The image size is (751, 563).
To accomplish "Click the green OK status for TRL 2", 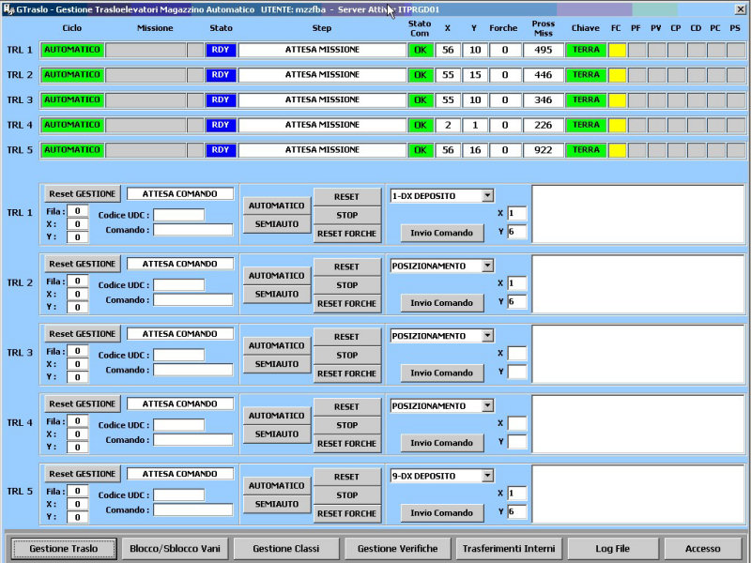I will tap(420, 75).
